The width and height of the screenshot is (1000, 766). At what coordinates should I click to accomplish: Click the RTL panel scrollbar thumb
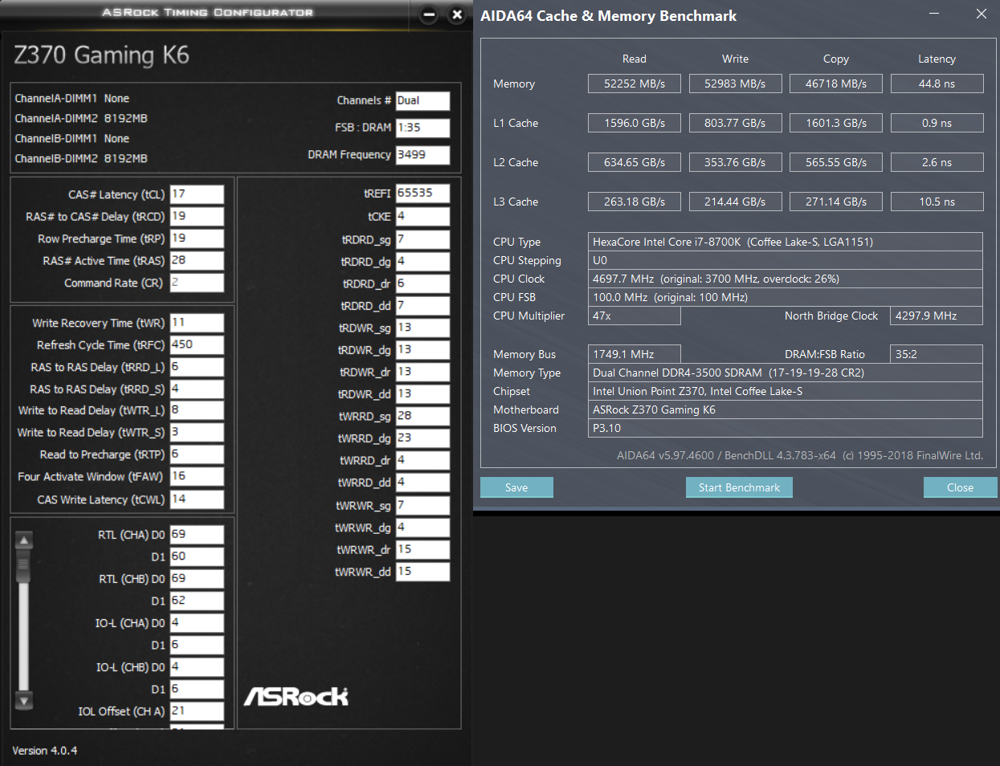click(24, 567)
